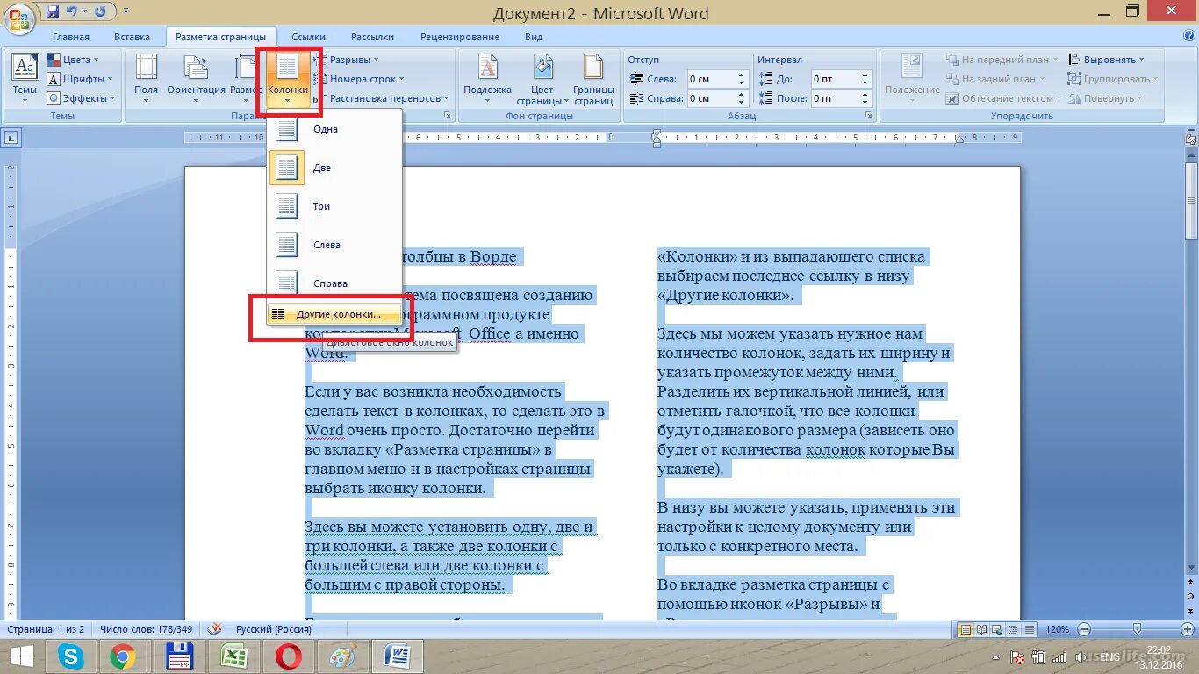Image resolution: width=1199 pixels, height=674 pixels.
Task: Increase the Слева left indent stepper
Action: click(x=742, y=75)
